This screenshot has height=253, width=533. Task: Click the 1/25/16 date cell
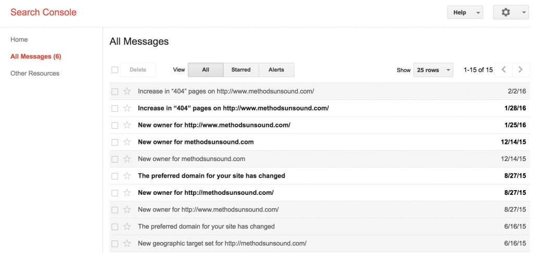coord(515,125)
